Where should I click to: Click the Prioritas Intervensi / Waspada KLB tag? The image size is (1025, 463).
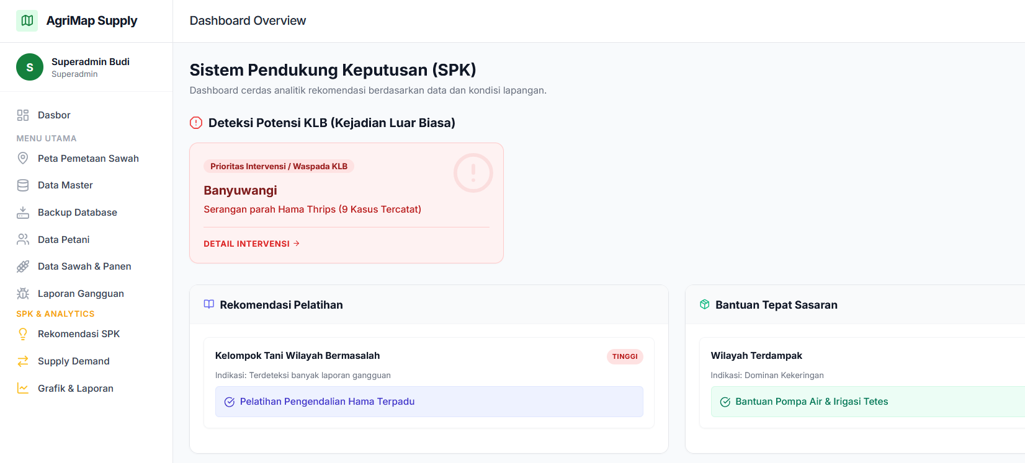(279, 166)
